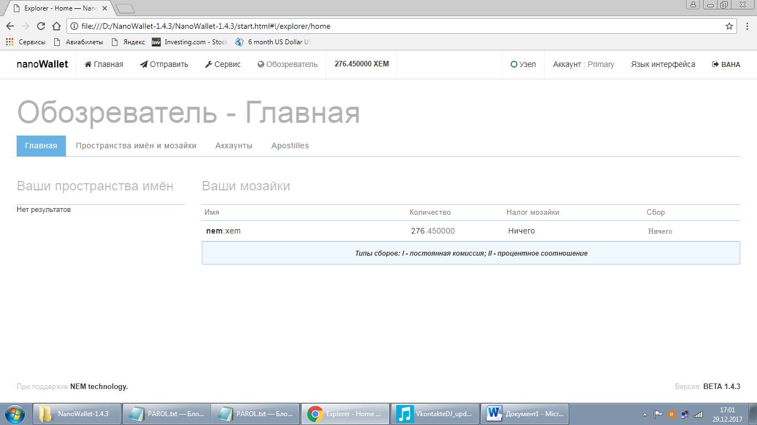Select Главная explorer tab
The width and height of the screenshot is (757, 425).
[x=41, y=146]
